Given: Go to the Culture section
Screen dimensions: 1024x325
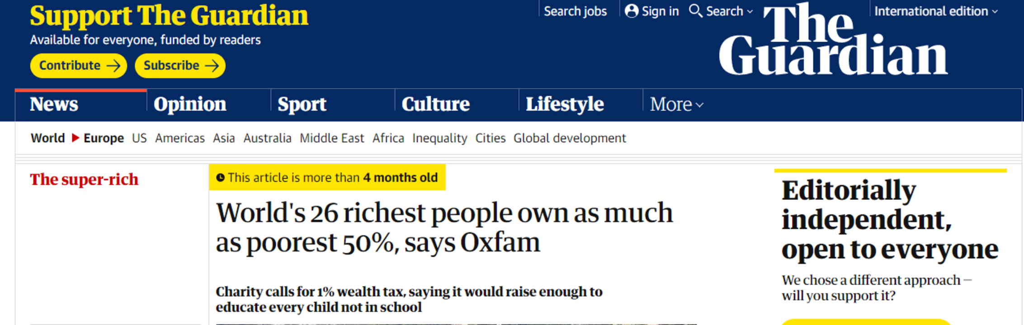Looking at the screenshot, I should [x=436, y=104].
